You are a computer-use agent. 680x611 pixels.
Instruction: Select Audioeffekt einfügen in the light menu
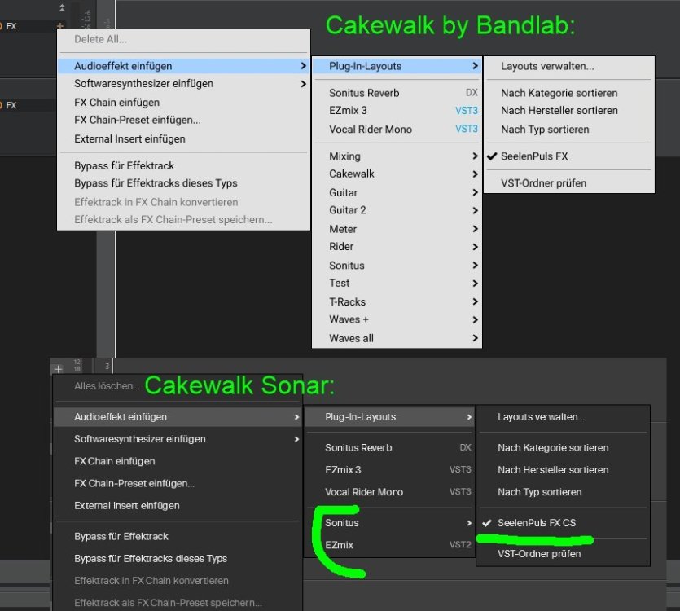[x=183, y=66]
